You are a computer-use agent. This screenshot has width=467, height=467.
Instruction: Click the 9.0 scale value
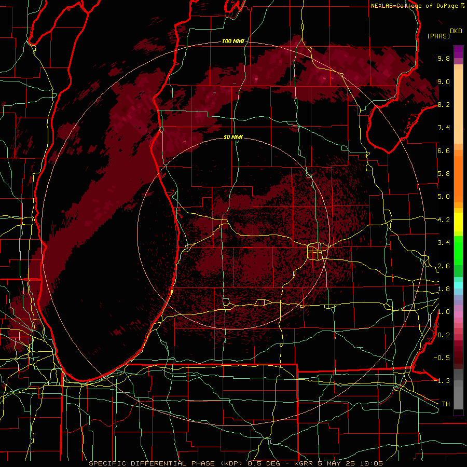click(x=444, y=81)
